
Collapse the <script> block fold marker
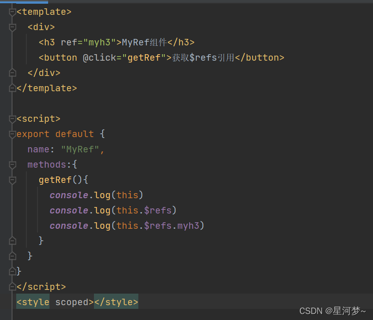(x=12, y=119)
